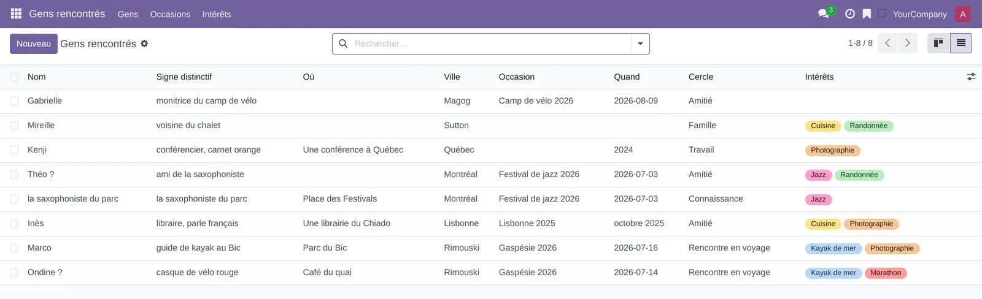
Task: Click the 'Lisbonne 2025' occasion cell
Action: click(527, 224)
